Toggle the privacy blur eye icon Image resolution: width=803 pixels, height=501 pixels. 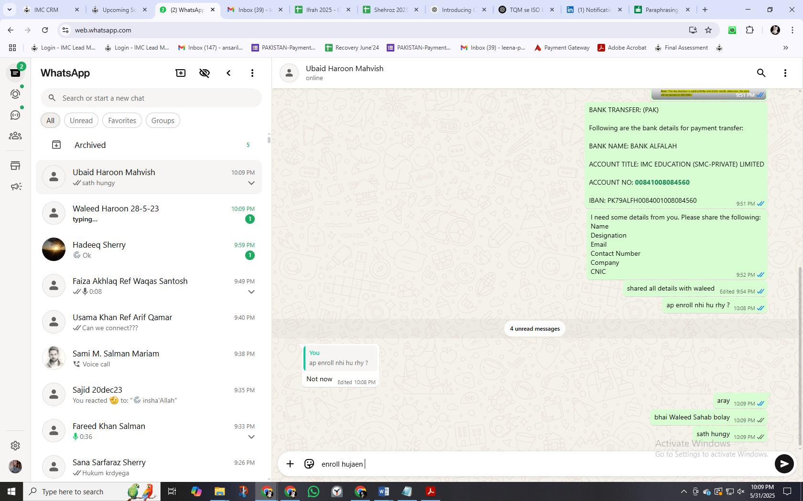click(x=205, y=73)
